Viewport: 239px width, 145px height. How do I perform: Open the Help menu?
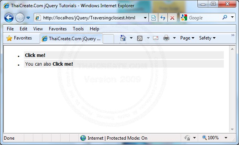tap(94, 29)
